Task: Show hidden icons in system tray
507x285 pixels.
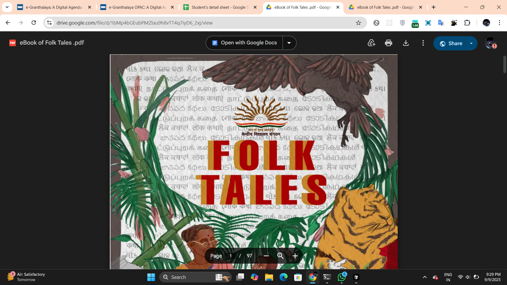Action: [425, 277]
